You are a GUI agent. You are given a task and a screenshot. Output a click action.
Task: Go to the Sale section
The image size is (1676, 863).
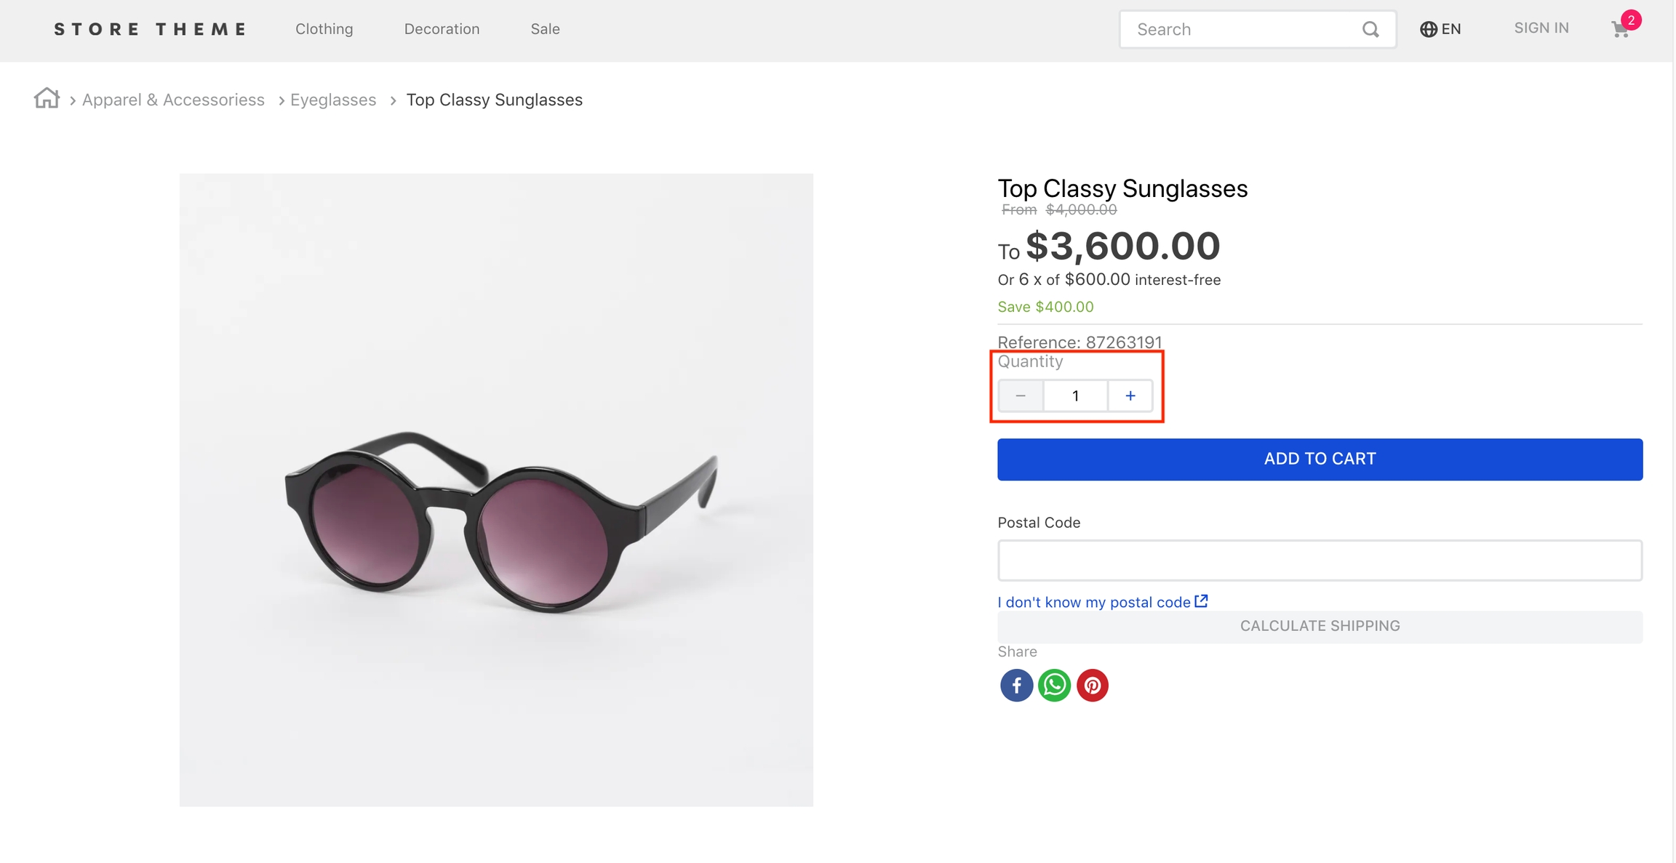click(x=545, y=29)
